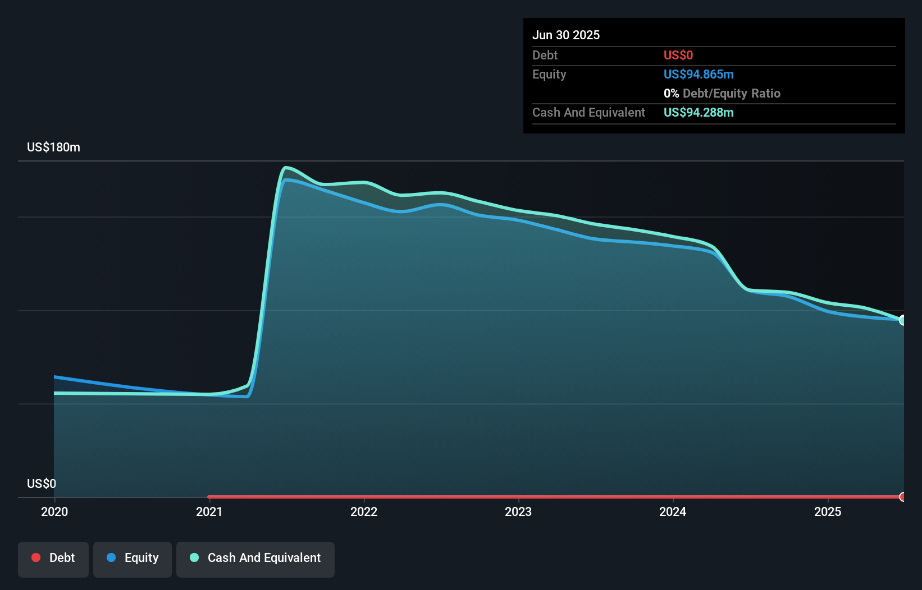The width and height of the screenshot is (922, 590).
Task: Click the 2025 x-axis label
Action: click(828, 511)
